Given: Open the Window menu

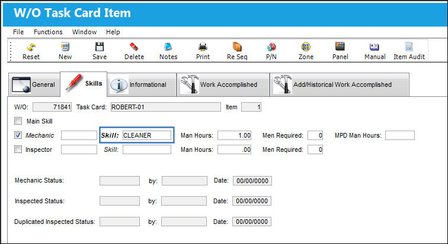Looking at the screenshot, I should pos(84,32).
